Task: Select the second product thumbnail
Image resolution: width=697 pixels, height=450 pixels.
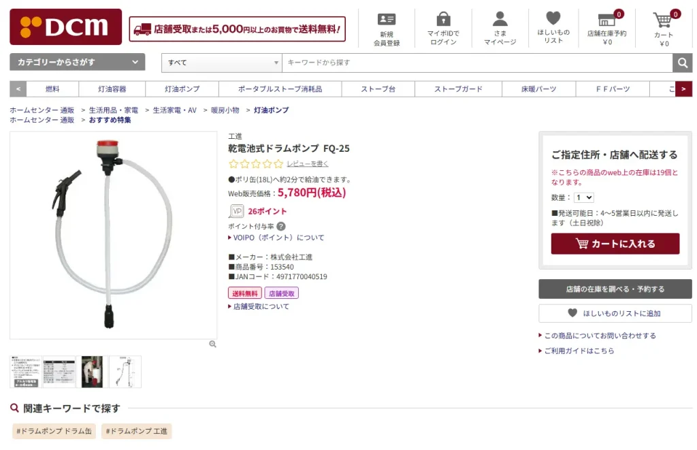Action: click(x=59, y=372)
